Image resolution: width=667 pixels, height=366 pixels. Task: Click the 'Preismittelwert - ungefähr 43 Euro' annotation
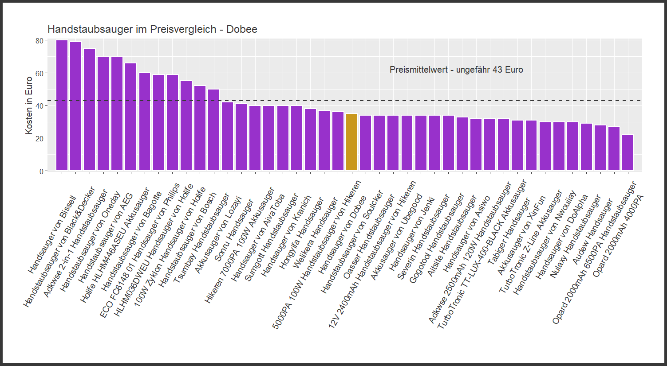coord(456,70)
